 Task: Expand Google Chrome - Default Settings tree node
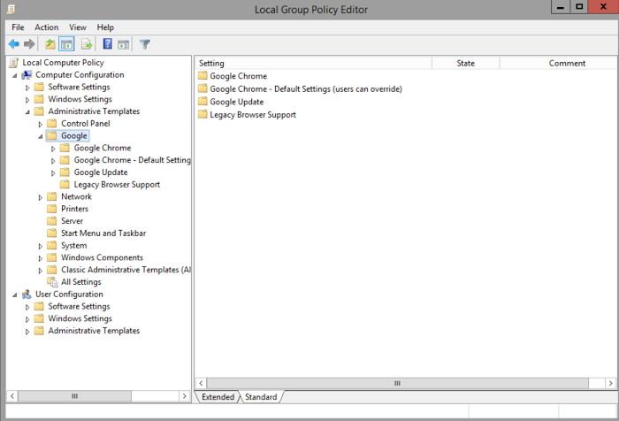point(53,161)
